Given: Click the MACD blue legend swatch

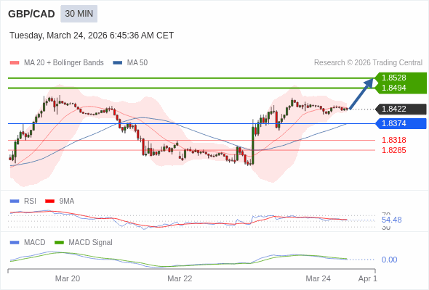Looking at the screenshot, I should pos(15,243).
